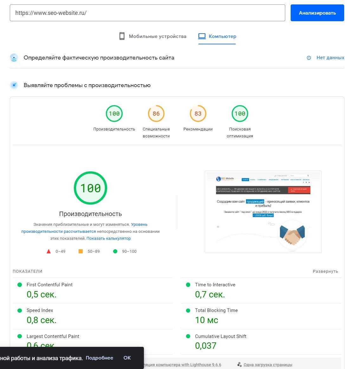This screenshot has height=369, width=348.
Task: Click Показать калькулятор link
Action: coord(108,239)
